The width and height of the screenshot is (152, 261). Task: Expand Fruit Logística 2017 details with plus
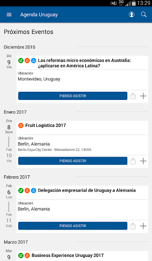(143, 161)
